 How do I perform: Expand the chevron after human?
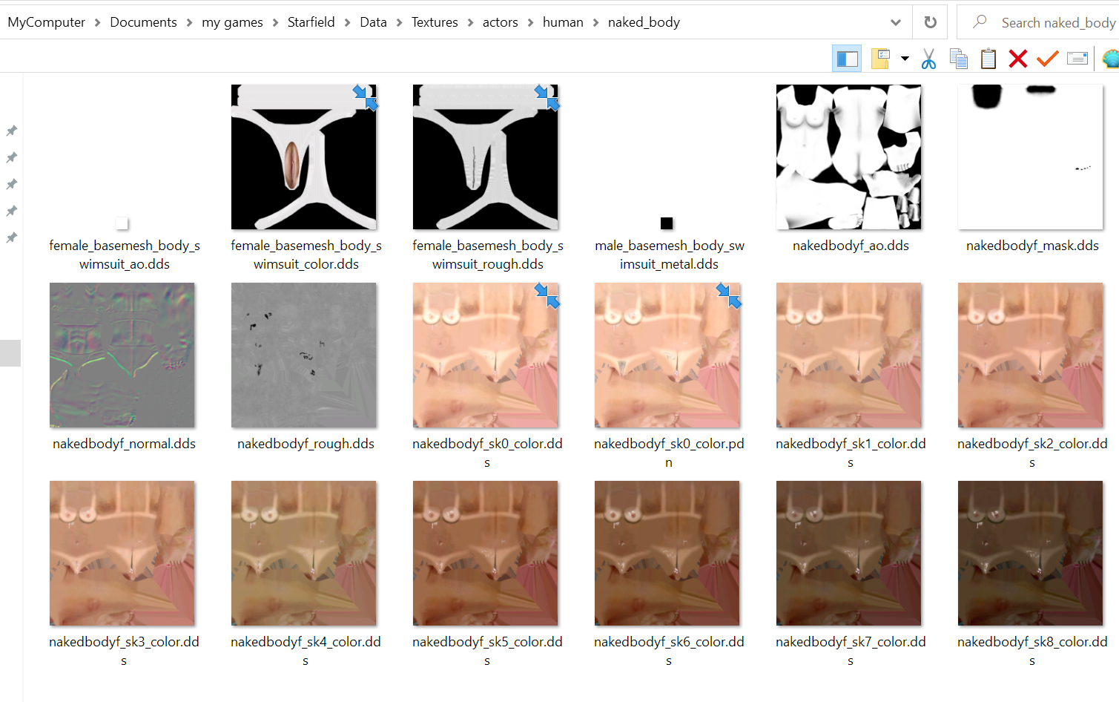click(595, 23)
